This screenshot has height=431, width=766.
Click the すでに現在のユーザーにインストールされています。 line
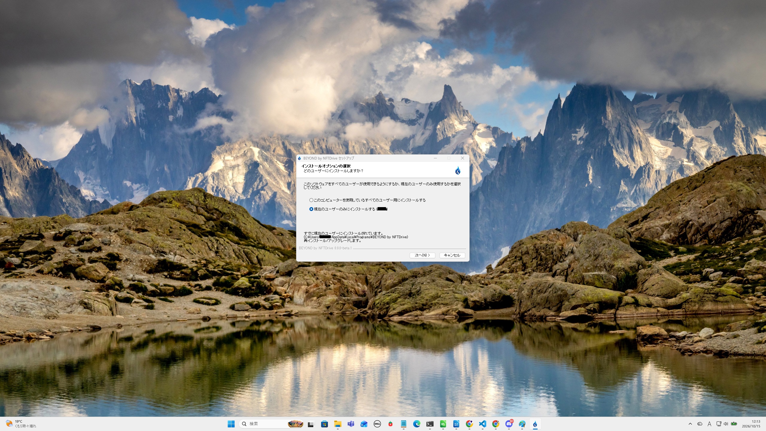pyautogui.click(x=344, y=233)
